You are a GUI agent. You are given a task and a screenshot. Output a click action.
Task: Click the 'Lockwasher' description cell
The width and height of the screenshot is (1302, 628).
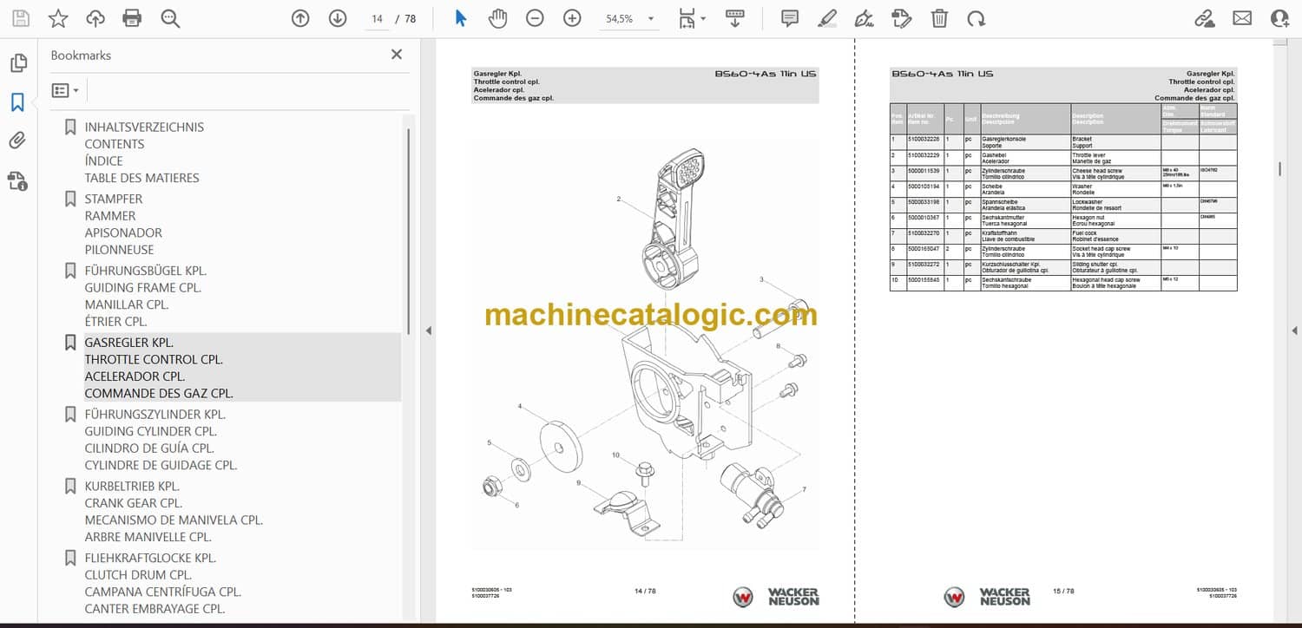(x=1087, y=202)
